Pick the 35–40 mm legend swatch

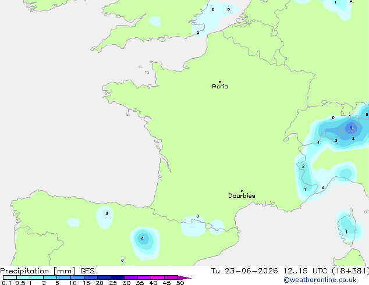point(144,277)
